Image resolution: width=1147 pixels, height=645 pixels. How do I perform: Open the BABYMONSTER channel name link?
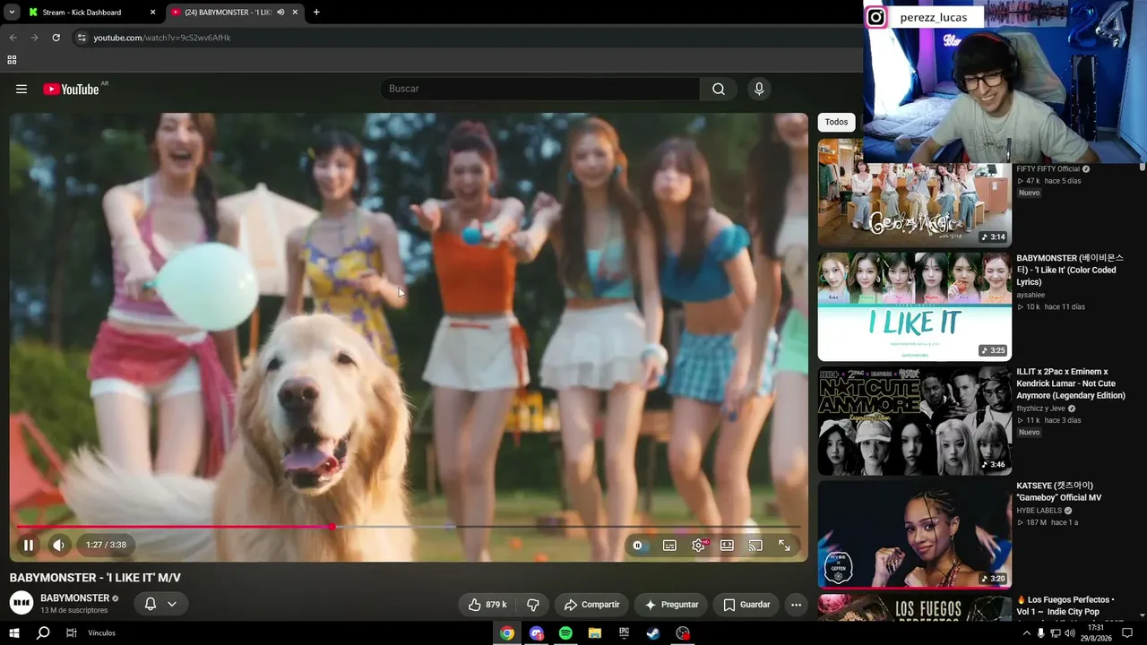tap(74, 598)
